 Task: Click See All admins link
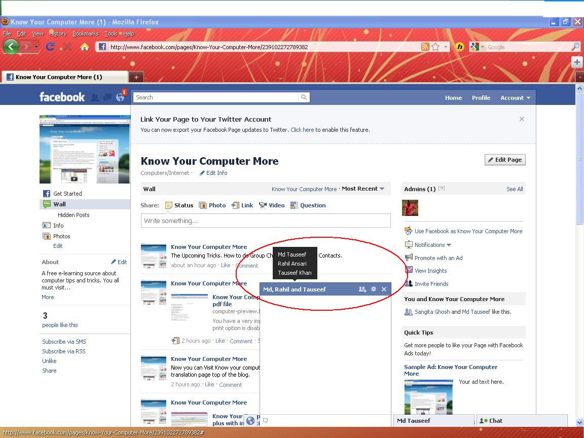[515, 189]
